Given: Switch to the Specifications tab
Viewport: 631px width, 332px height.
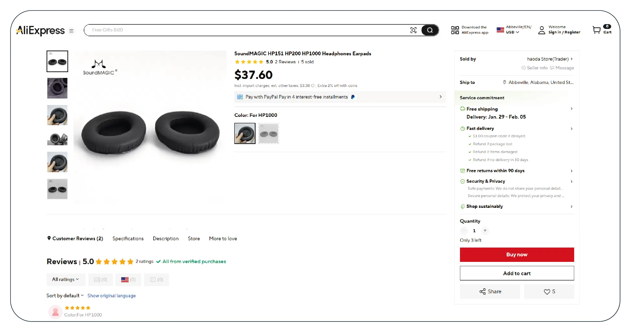Looking at the screenshot, I should pos(128,239).
